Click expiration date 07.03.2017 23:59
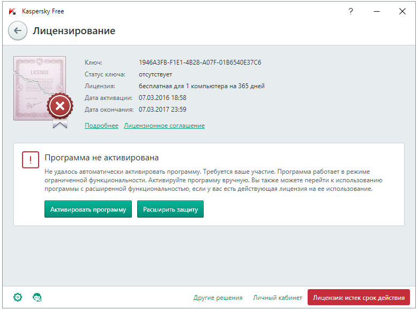The height and width of the screenshot is (310, 418). 162,110
